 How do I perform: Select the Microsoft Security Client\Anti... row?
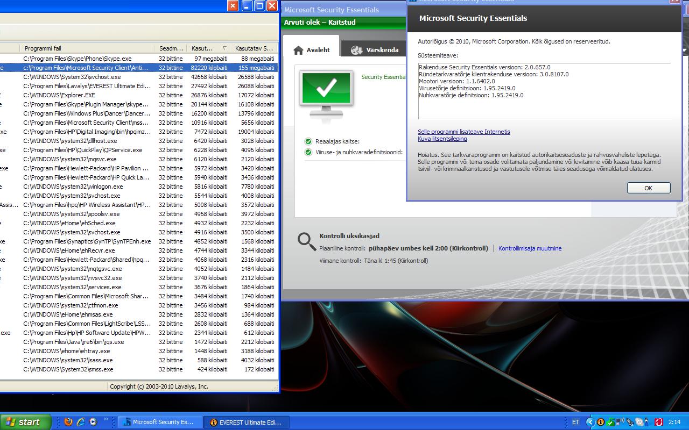point(139,68)
